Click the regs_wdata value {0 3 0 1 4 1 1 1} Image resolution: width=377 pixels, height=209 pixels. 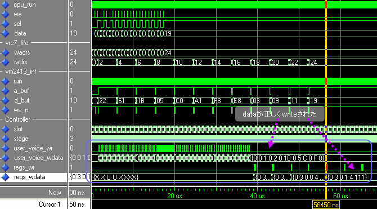347,177
